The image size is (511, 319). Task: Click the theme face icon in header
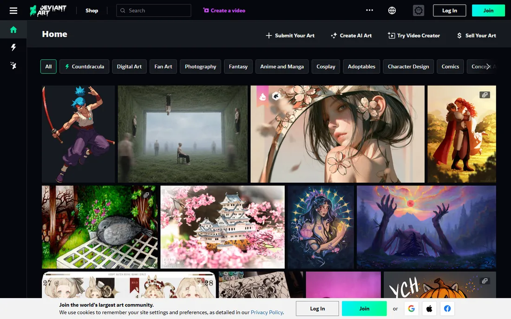[x=419, y=10]
